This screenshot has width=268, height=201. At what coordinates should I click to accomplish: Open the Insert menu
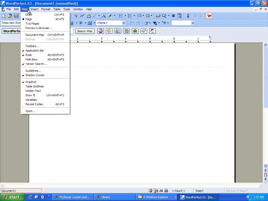click(35, 9)
